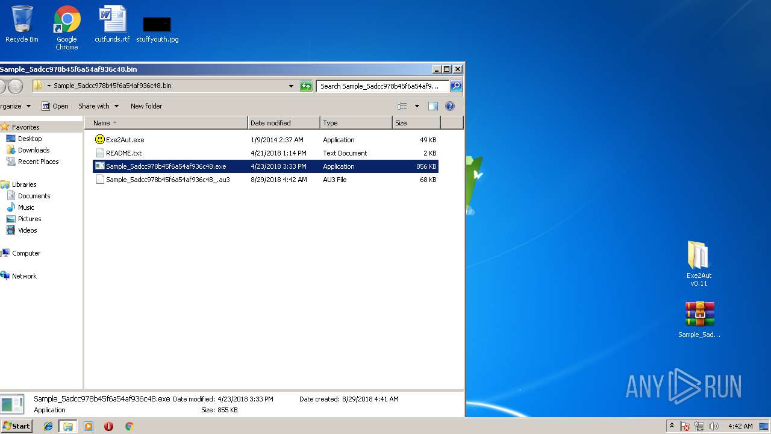Click the red security taskbar icon
771x434 pixels.
pos(108,426)
